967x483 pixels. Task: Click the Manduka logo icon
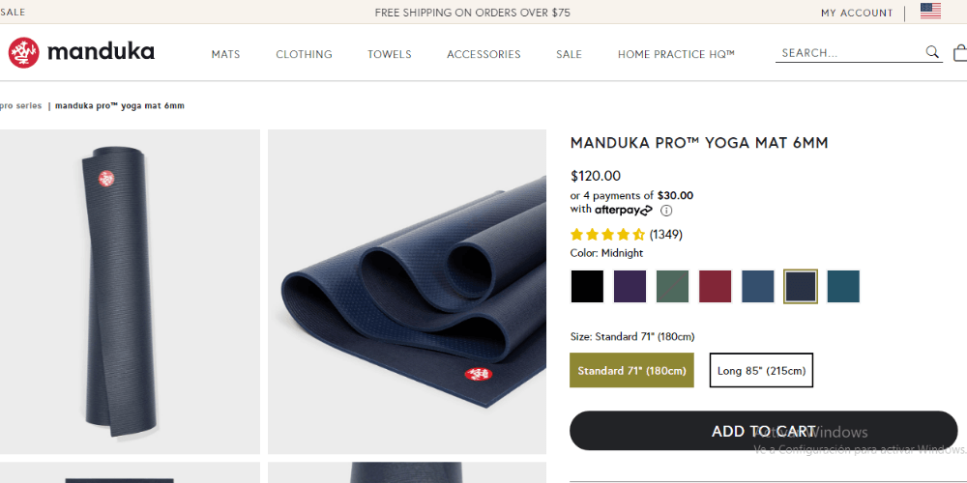(23, 52)
